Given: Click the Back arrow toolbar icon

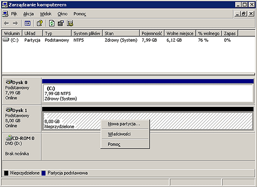Looking at the screenshot, I should [6, 23].
